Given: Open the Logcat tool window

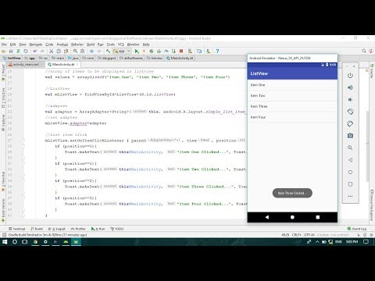Looking at the screenshot, I should (57, 229).
